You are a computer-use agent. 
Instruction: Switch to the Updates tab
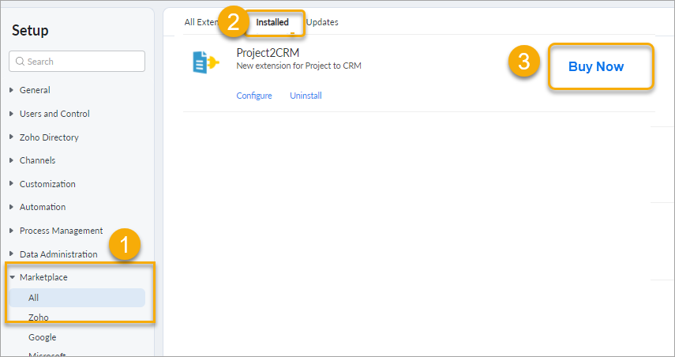pos(322,22)
